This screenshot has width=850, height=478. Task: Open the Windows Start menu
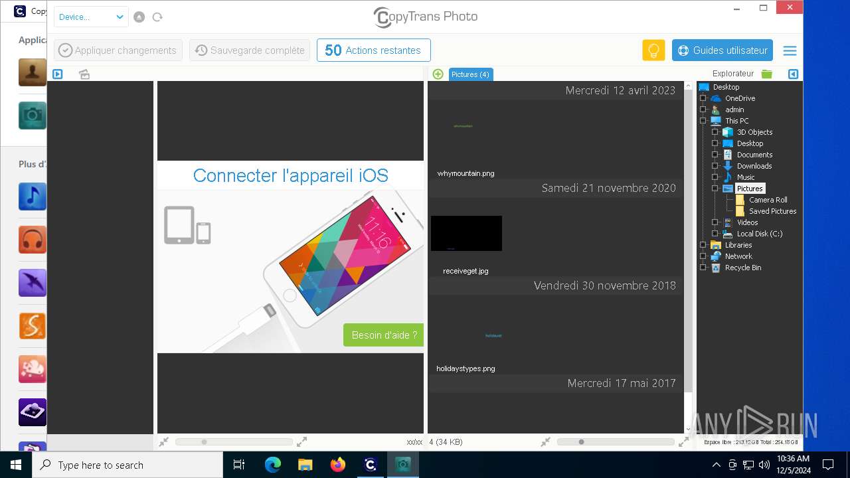click(x=16, y=465)
